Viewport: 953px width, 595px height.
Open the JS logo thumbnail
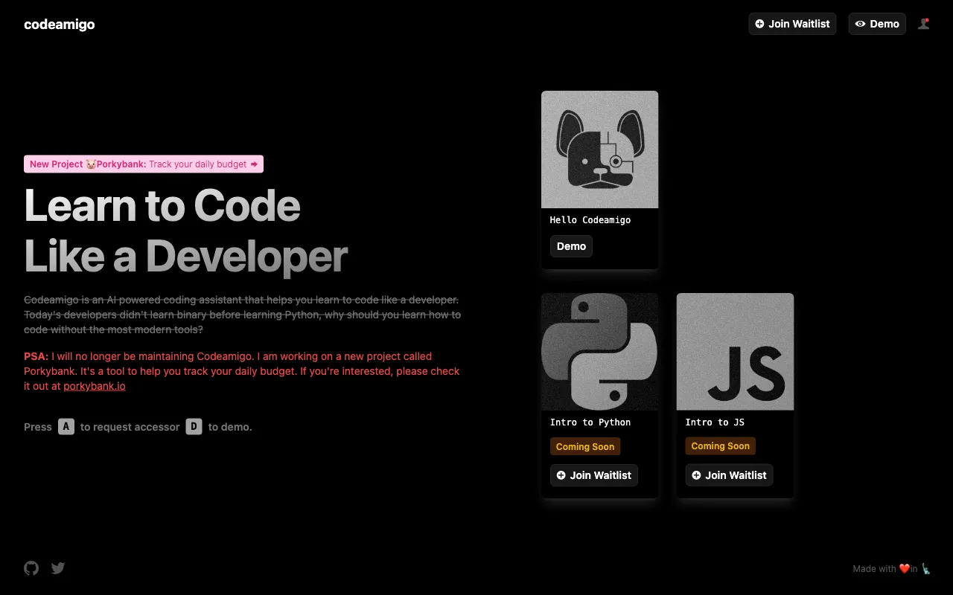pyautogui.click(x=735, y=352)
